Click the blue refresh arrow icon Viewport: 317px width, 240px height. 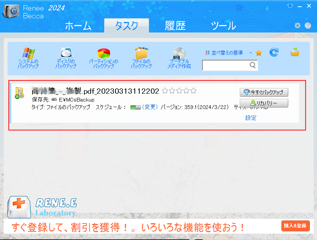click(274, 52)
